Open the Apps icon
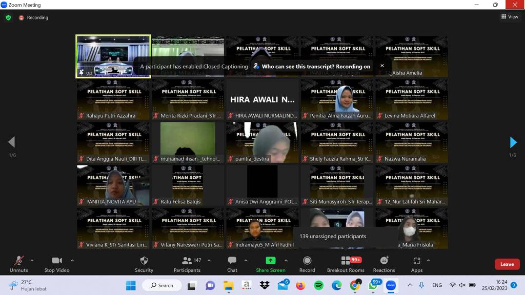This screenshot has height=295, width=525. tap(417, 261)
